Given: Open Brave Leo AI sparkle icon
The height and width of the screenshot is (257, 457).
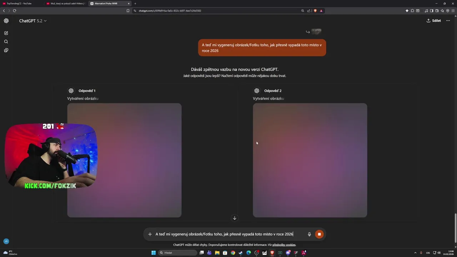Looking at the screenshot, I should 442,11.
